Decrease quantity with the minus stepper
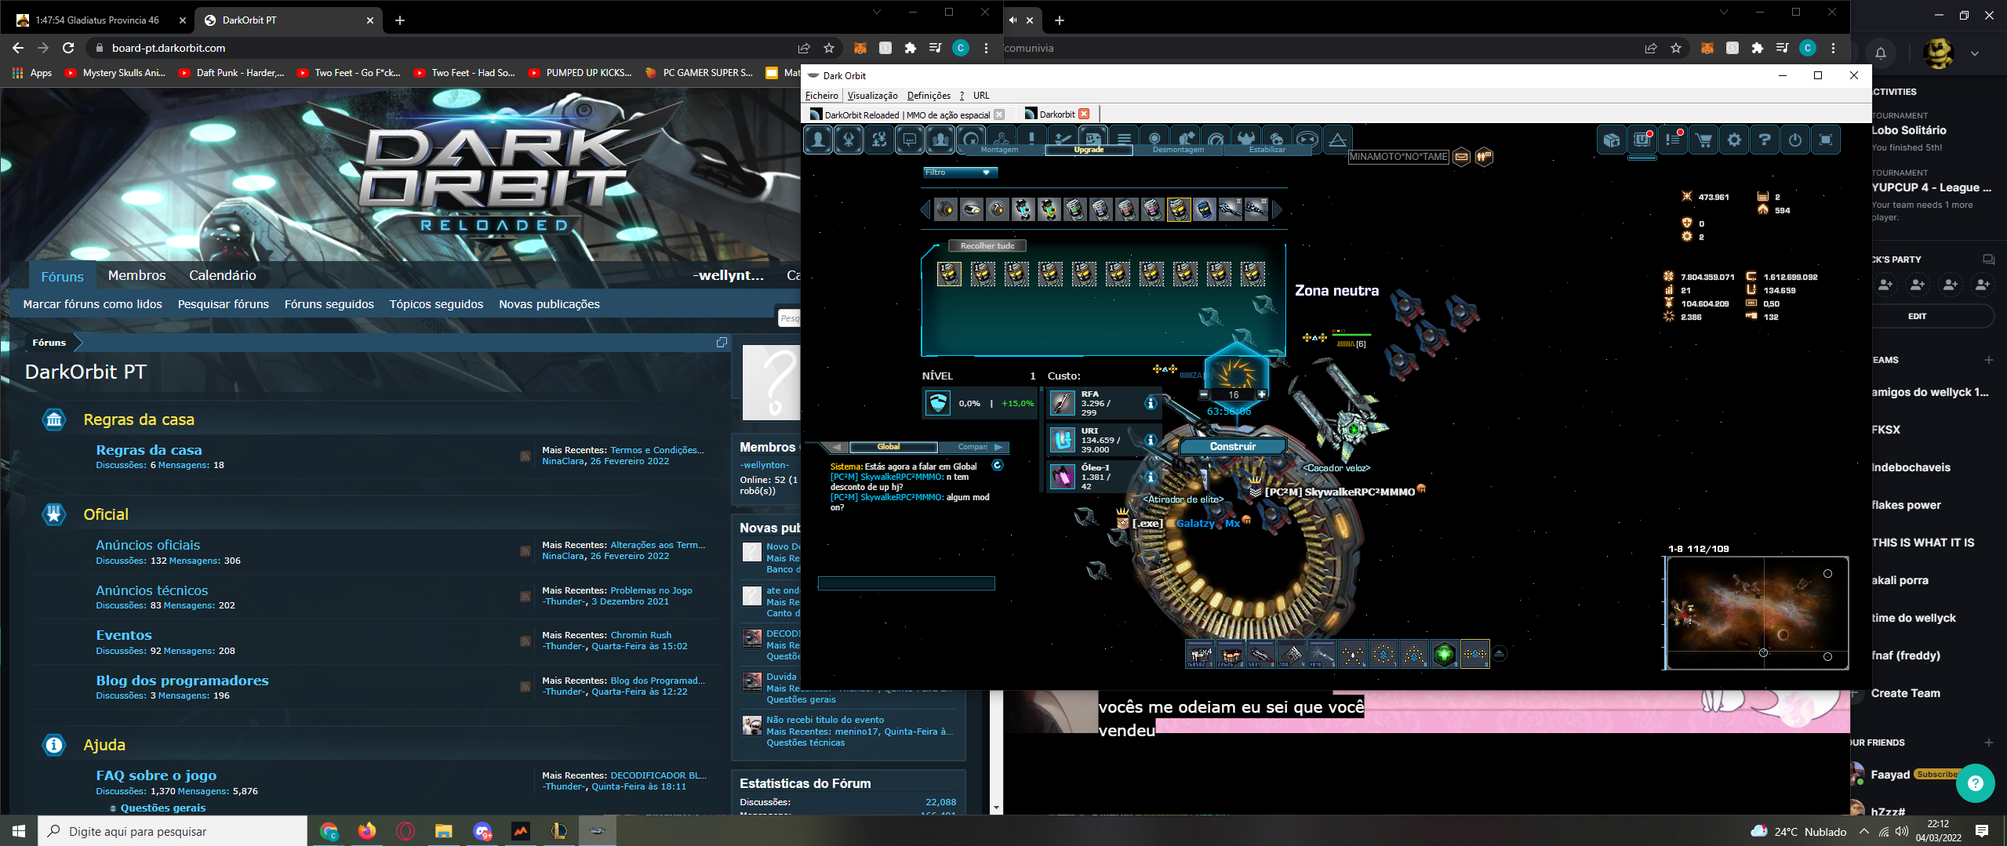This screenshot has width=2007, height=846. pyautogui.click(x=1204, y=394)
